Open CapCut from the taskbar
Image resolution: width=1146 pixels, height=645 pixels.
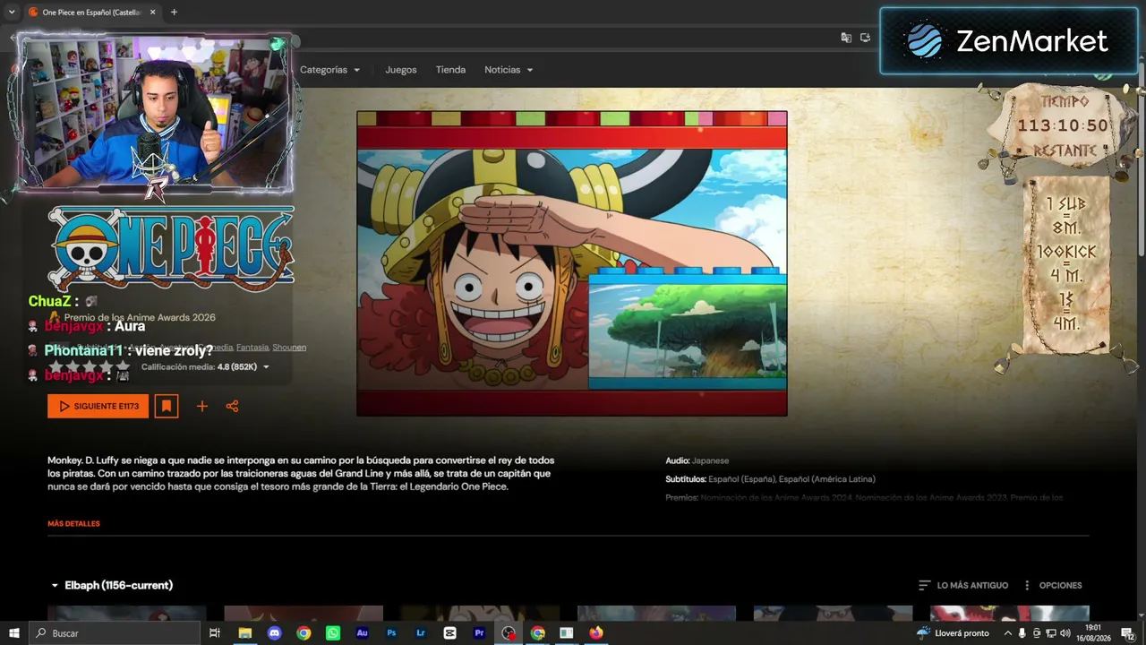click(449, 633)
